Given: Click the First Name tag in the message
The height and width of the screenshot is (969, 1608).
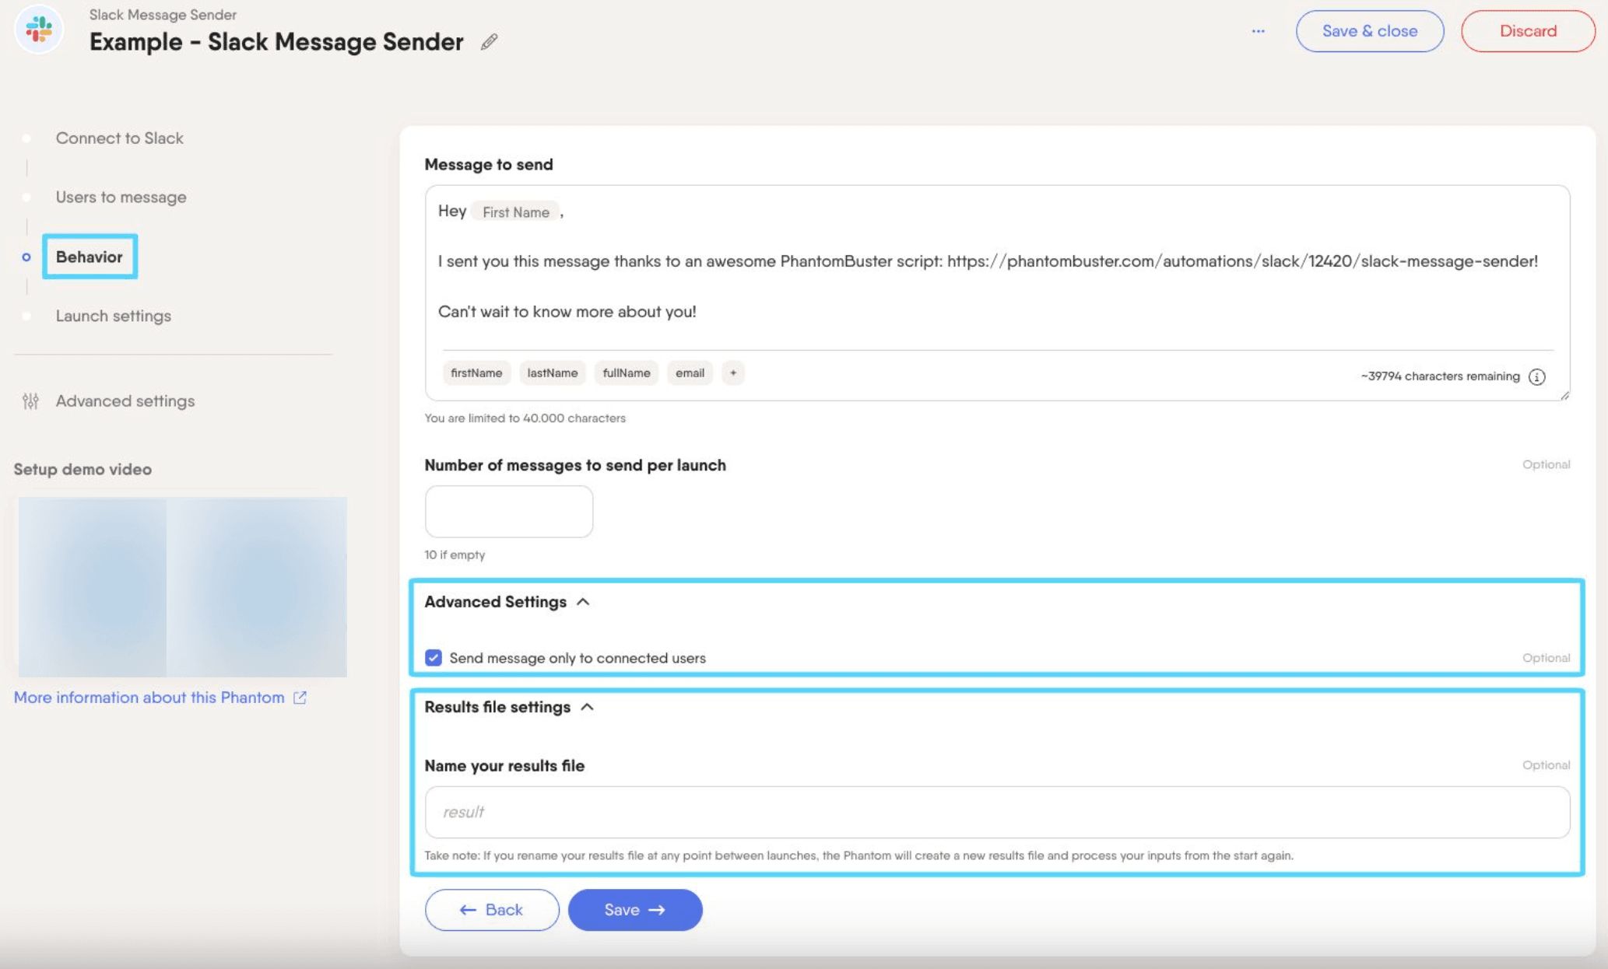Looking at the screenshot, I should click(515, 212).
